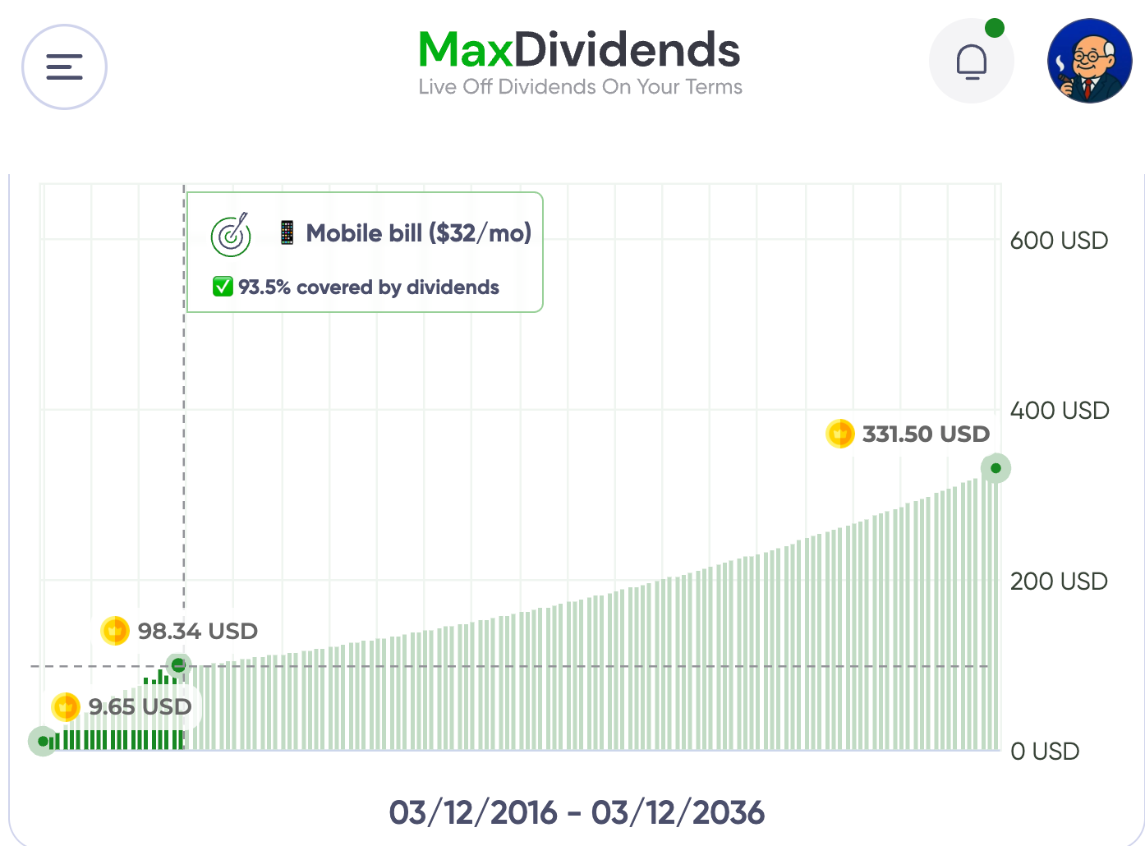Click date range 03/12/2016 - 03/12/2036

(577, 812)
